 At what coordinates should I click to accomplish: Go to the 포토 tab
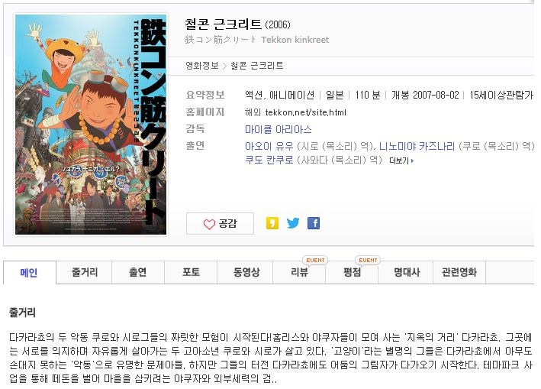tap(191, 272)
